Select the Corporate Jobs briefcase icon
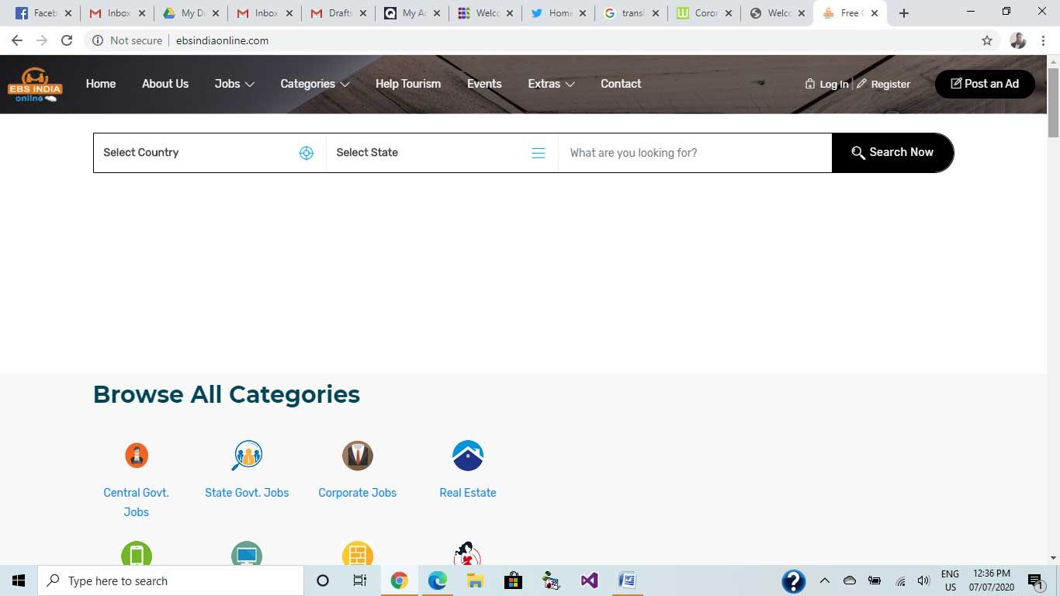 point(357,456)
